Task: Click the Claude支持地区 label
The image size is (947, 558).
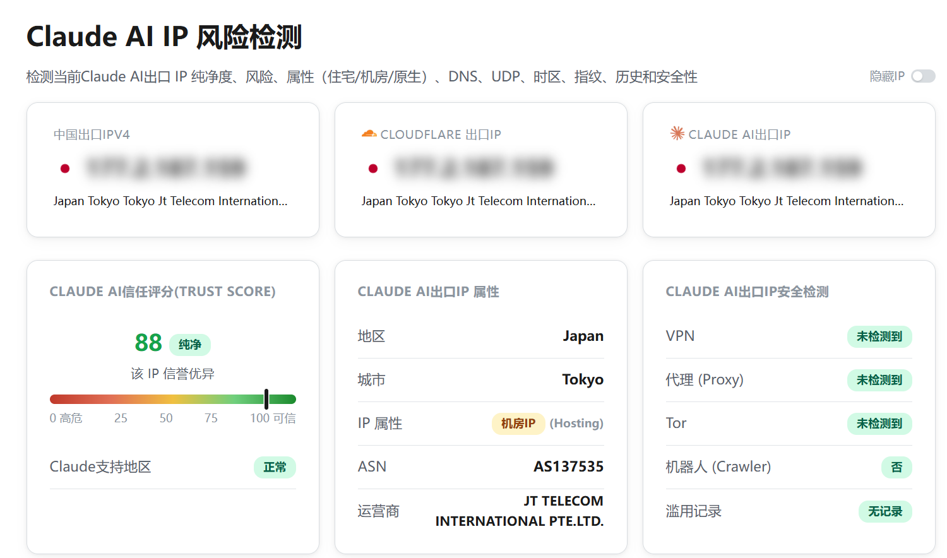Action: [x=100, y=466]
